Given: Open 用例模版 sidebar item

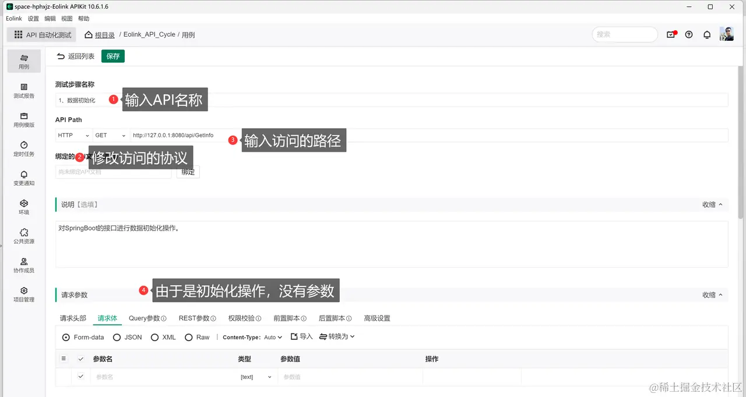Looking at the screenshot, I should click(x=24, y=119).
